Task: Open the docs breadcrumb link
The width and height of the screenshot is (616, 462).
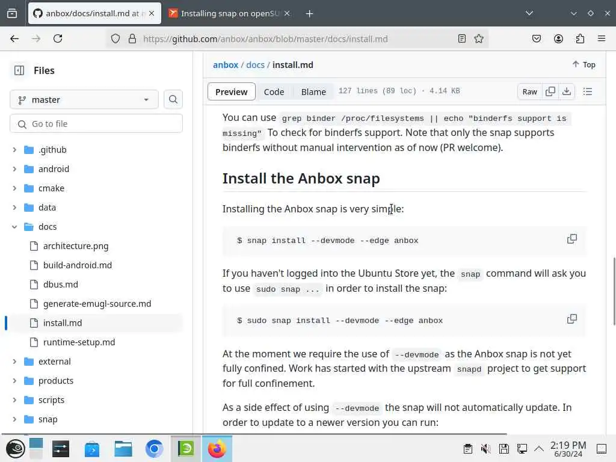Action: [255, 65]
